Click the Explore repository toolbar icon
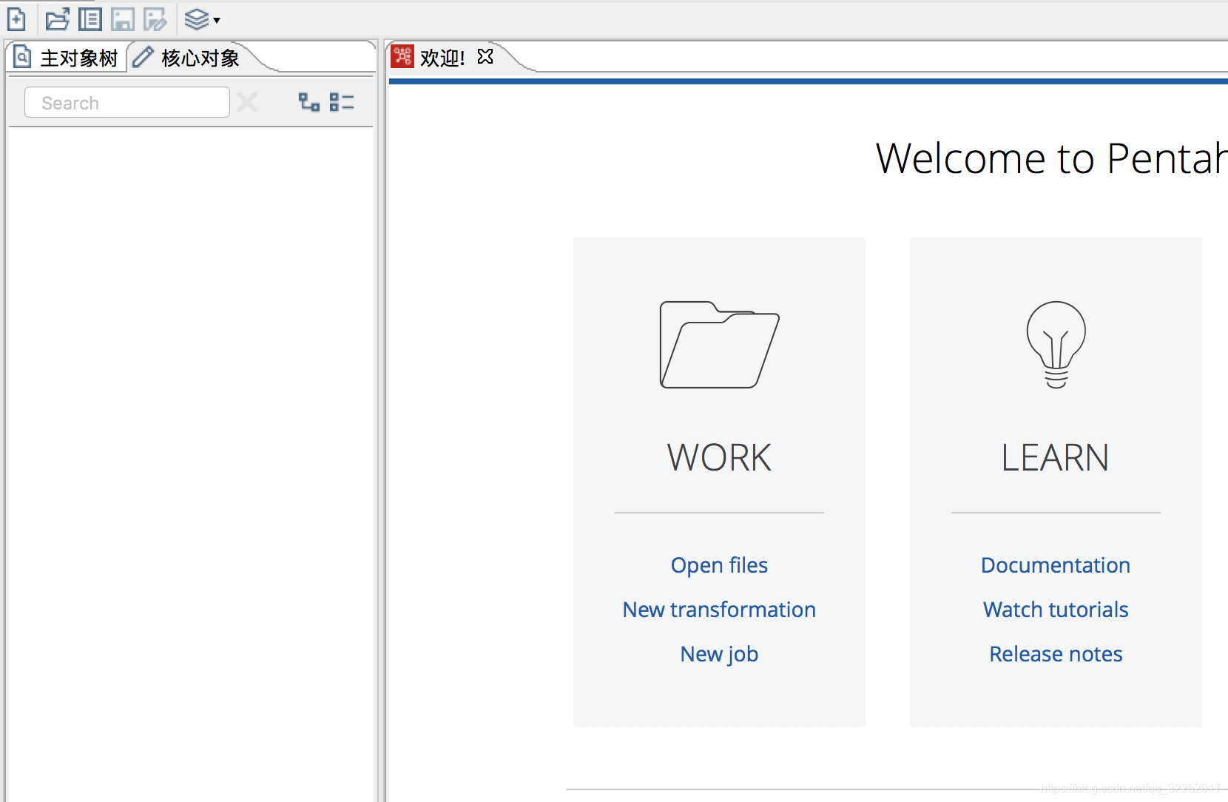 [90, 19]
